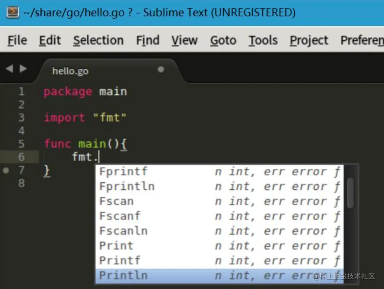Open the Goto menu
This screenshot has width=384, height=289.
[x=223, y=40]
